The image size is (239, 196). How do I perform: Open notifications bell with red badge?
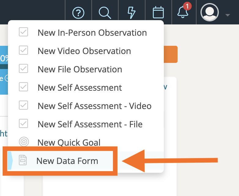pos(183,12)
